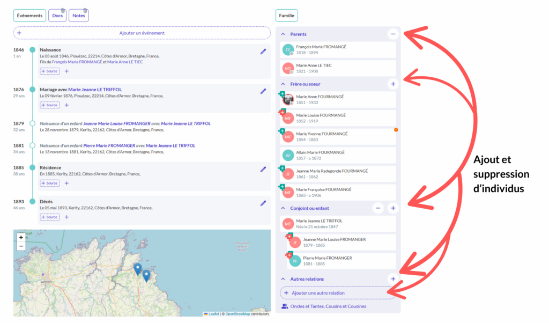This screenshot has height=323, width=549.
Task: Add source to the Décès event
Action: 49,217
